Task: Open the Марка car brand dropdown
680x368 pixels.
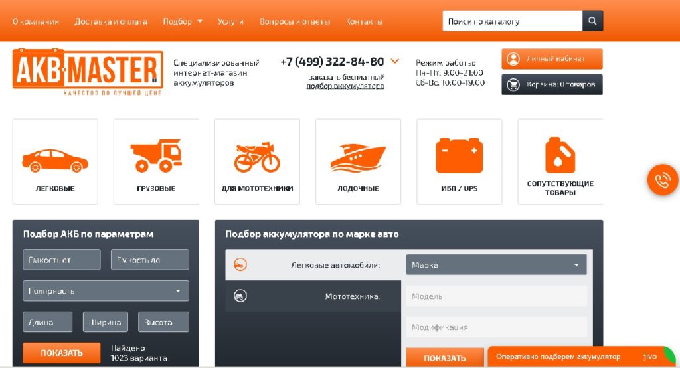Action: pyautogui.click(x=496, y=265)
